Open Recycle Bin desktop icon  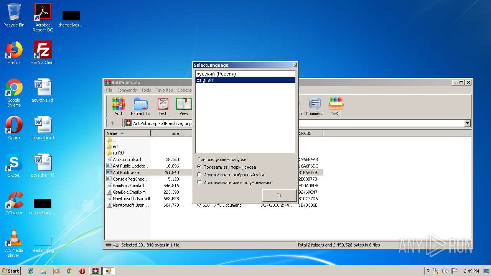(x=14, y=15)
